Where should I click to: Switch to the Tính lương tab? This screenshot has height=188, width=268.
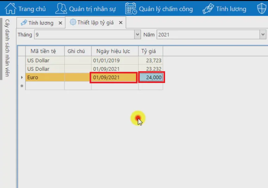(x=41, y=23)
